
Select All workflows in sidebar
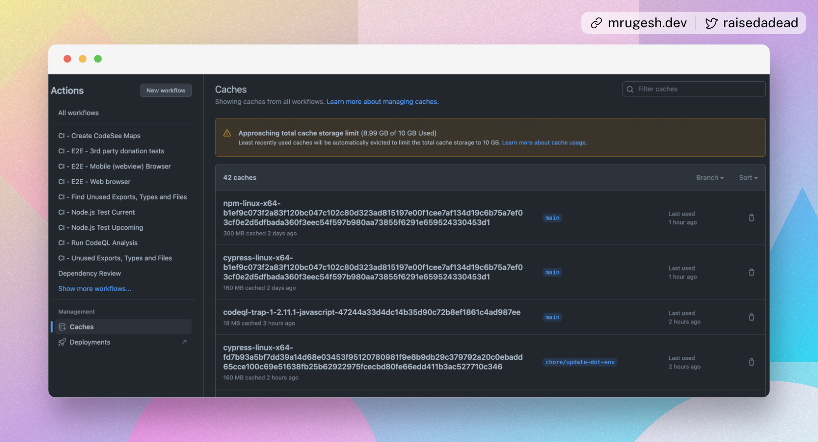click(78, 113)
